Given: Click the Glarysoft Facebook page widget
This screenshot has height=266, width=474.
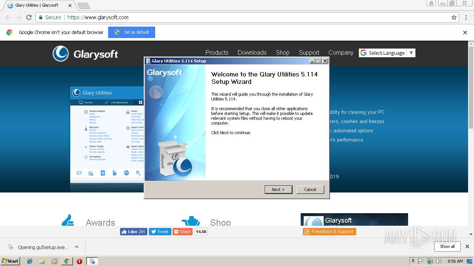Looking at the screenshot, I should [x=354, y=219].
